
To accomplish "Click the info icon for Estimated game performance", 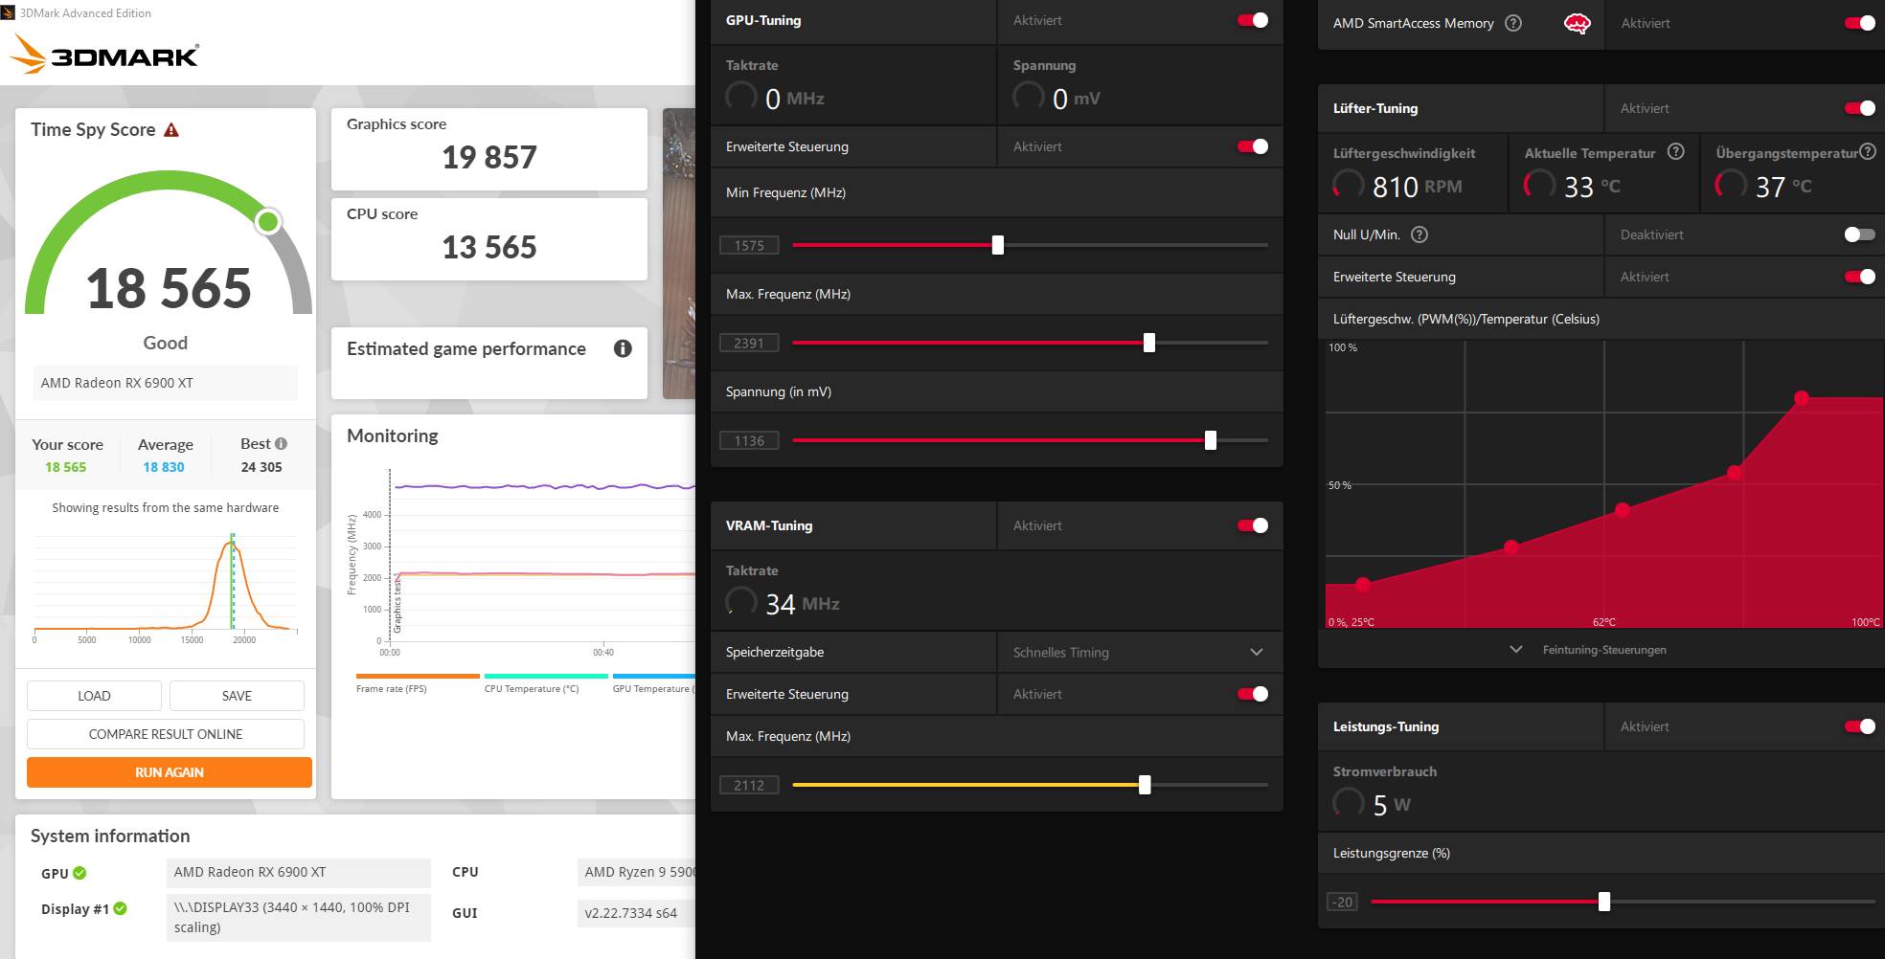I will 623,348.
